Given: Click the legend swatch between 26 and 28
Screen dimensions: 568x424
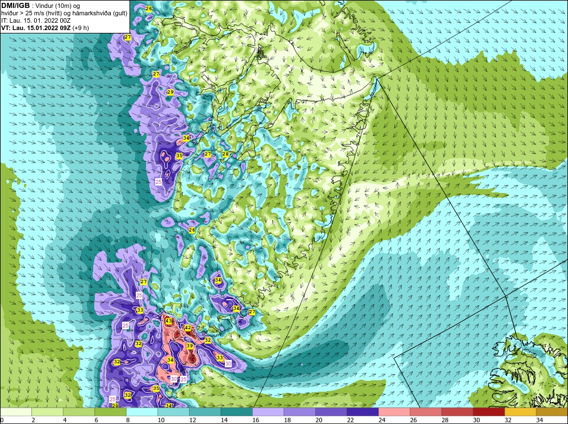Looking at the screenshot, I should (x=425, y=412).
